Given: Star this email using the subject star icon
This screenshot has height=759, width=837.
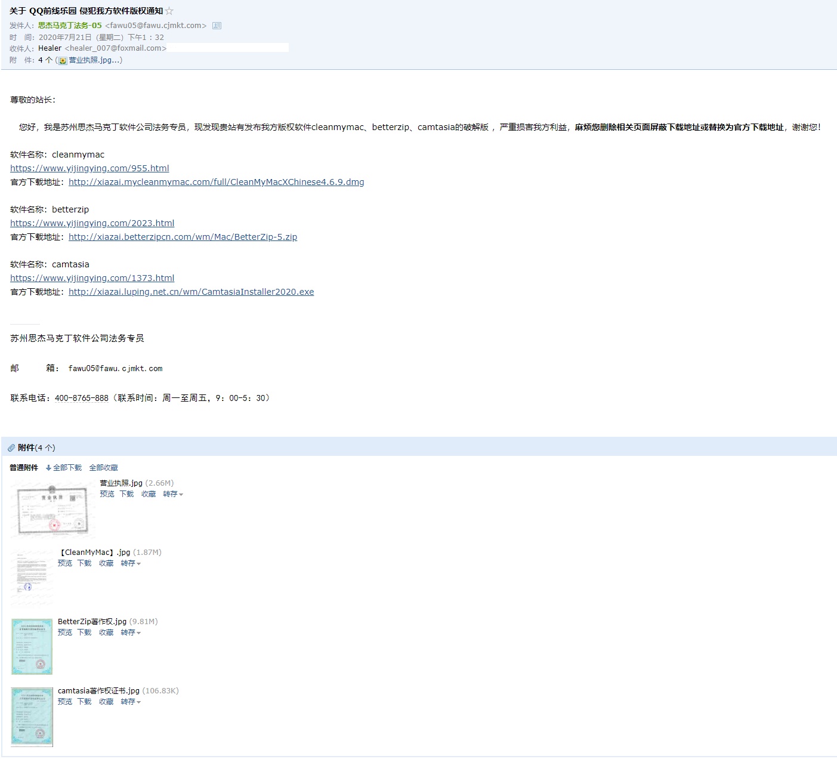Looking at the screenshot, I should point(168,10).
